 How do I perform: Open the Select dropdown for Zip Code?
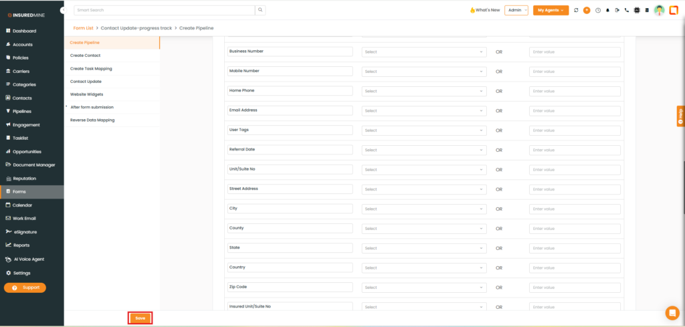[x=423, y=288]
